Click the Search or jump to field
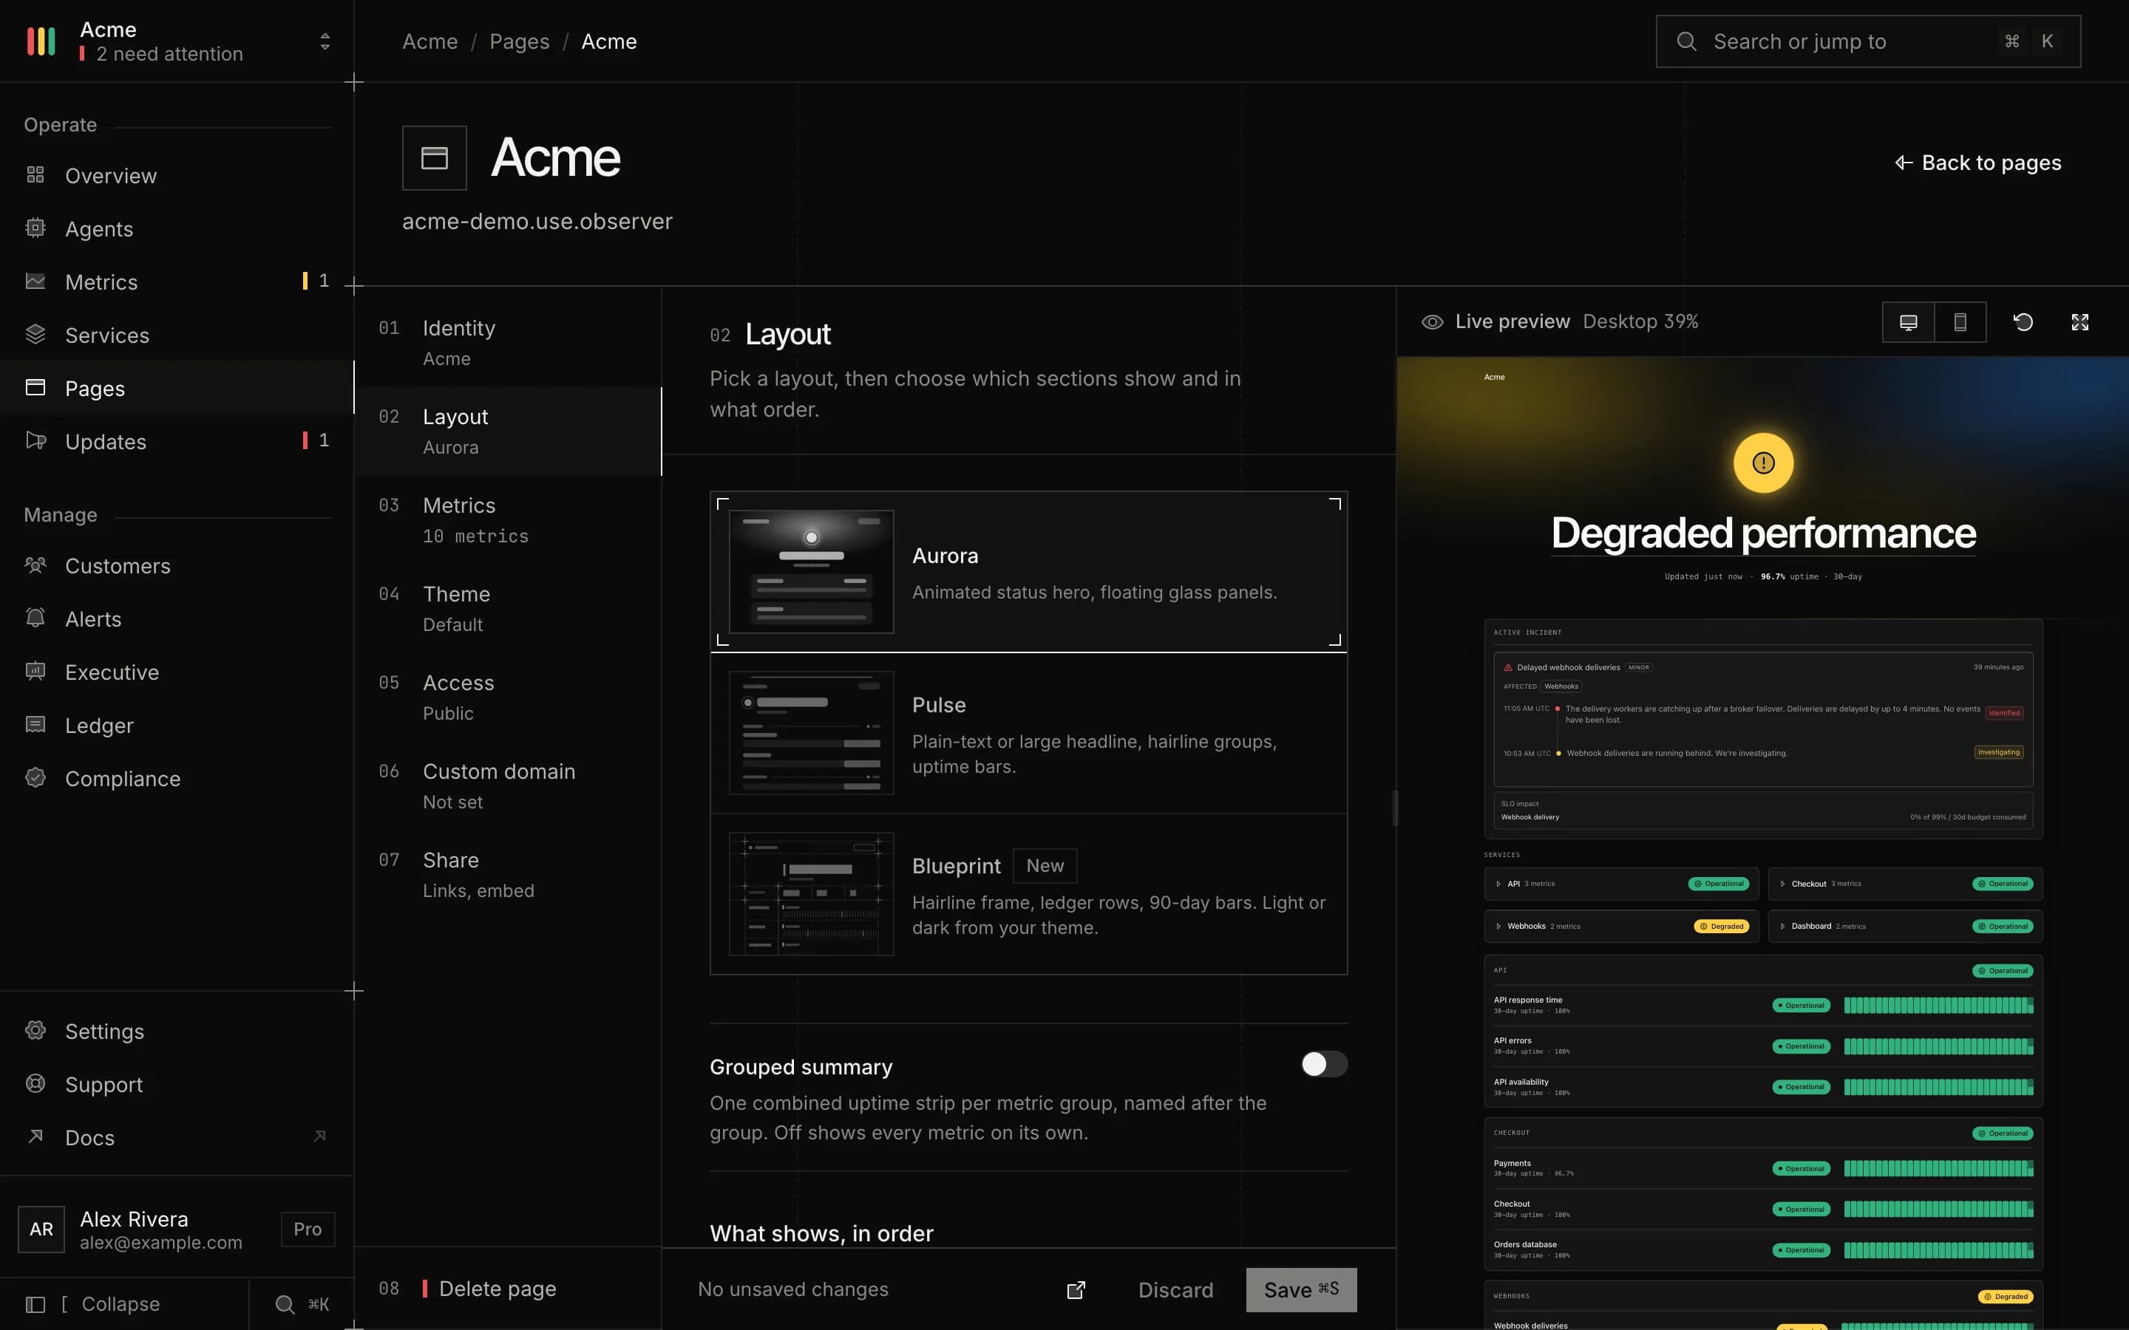 click(x=1868, y=41)
